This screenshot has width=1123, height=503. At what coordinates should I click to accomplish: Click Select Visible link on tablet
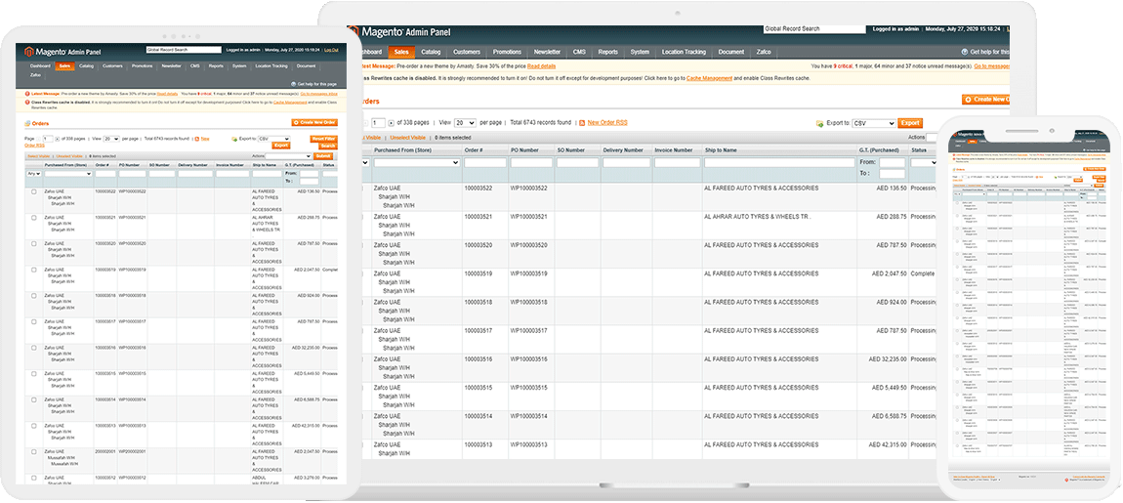click(x=38, y=155)
